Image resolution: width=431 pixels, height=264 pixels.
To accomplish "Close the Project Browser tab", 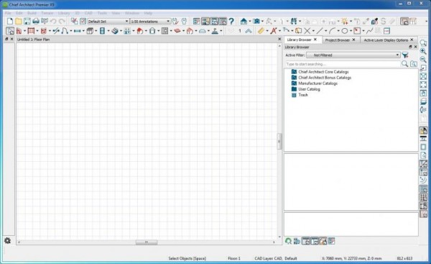I will 353,40.
